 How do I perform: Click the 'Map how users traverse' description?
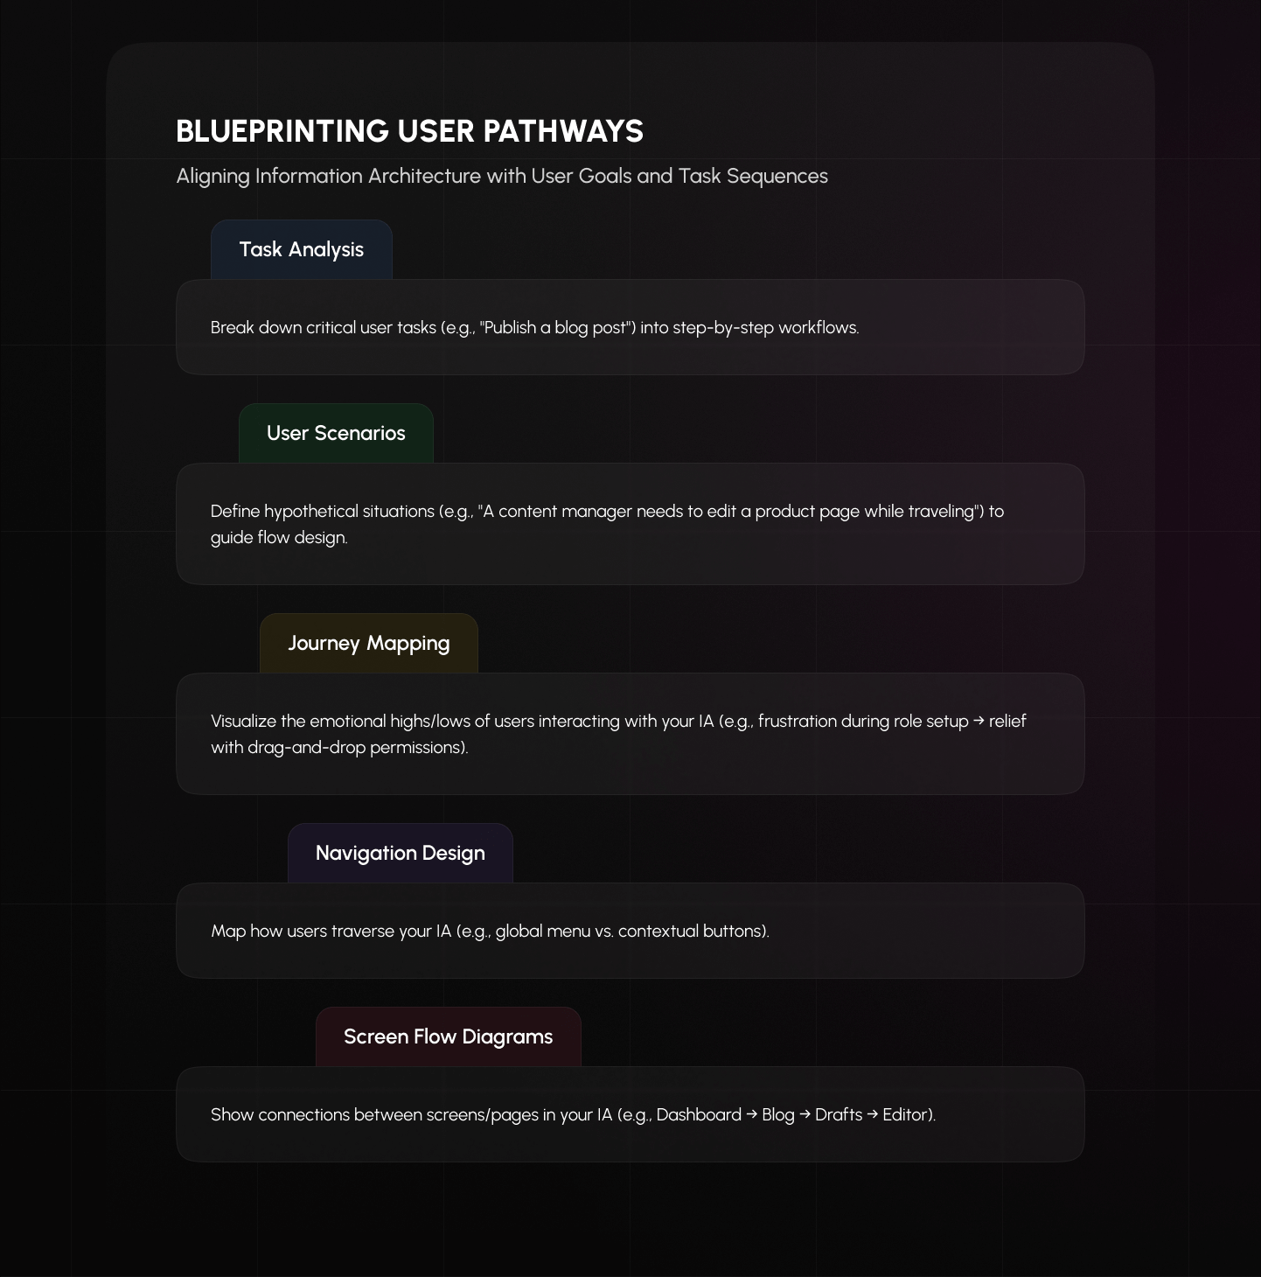coord(490,932)
